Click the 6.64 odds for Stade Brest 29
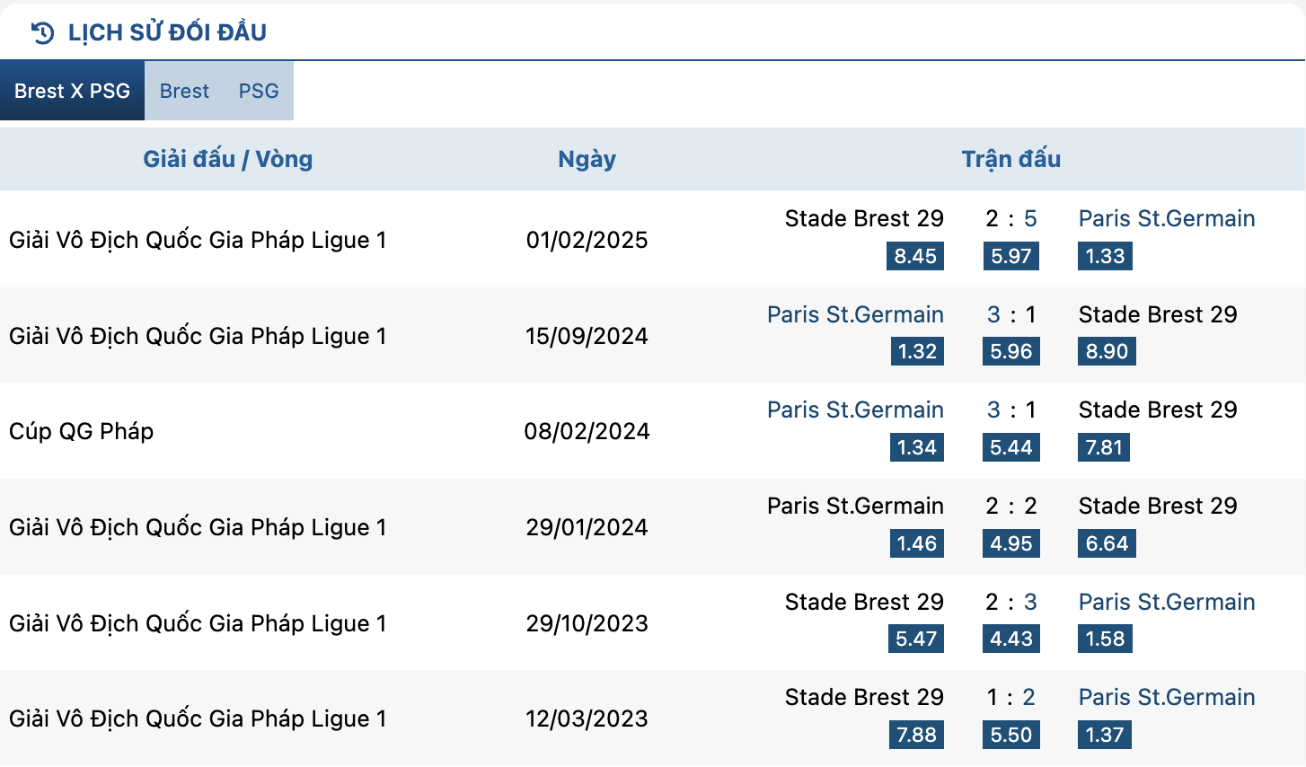This screenshot has height=767, width=1306. pos(1107,543)
